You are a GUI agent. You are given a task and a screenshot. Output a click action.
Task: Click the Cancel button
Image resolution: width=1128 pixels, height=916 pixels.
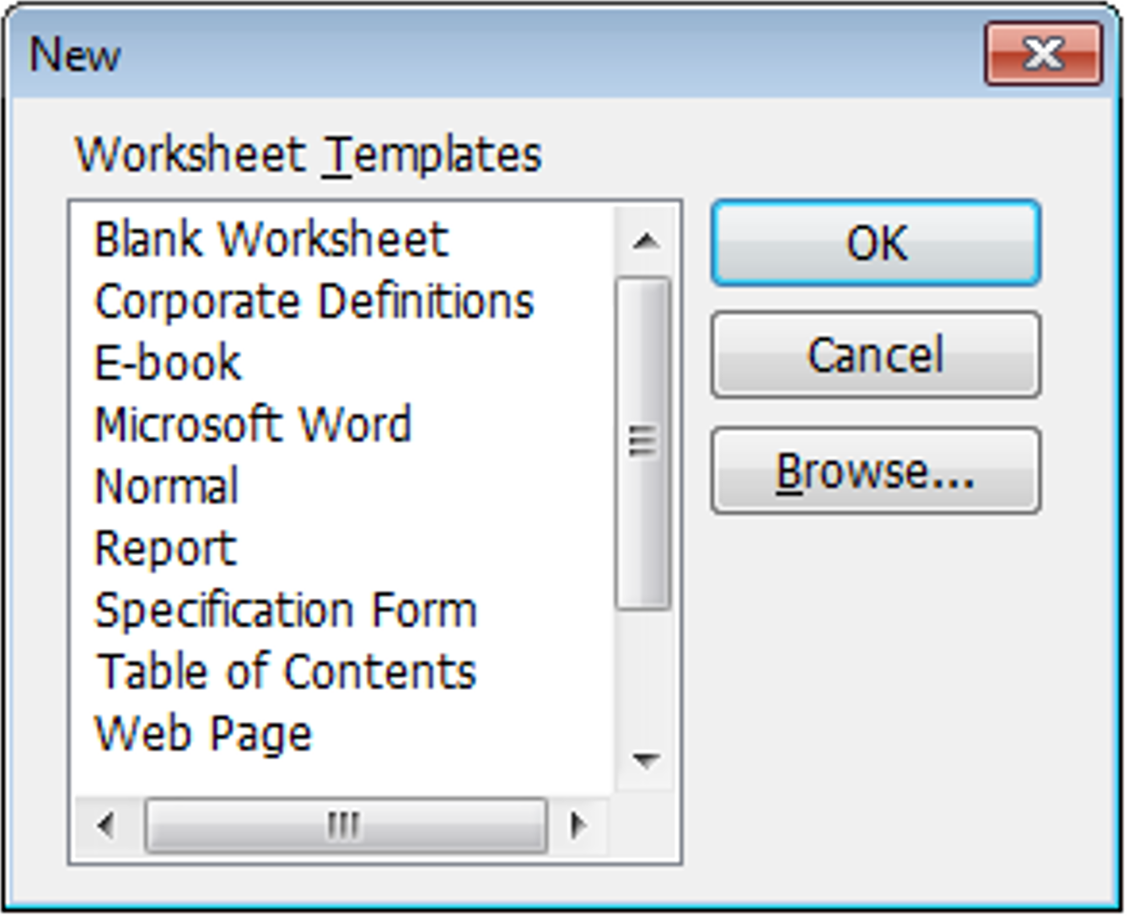875,355
